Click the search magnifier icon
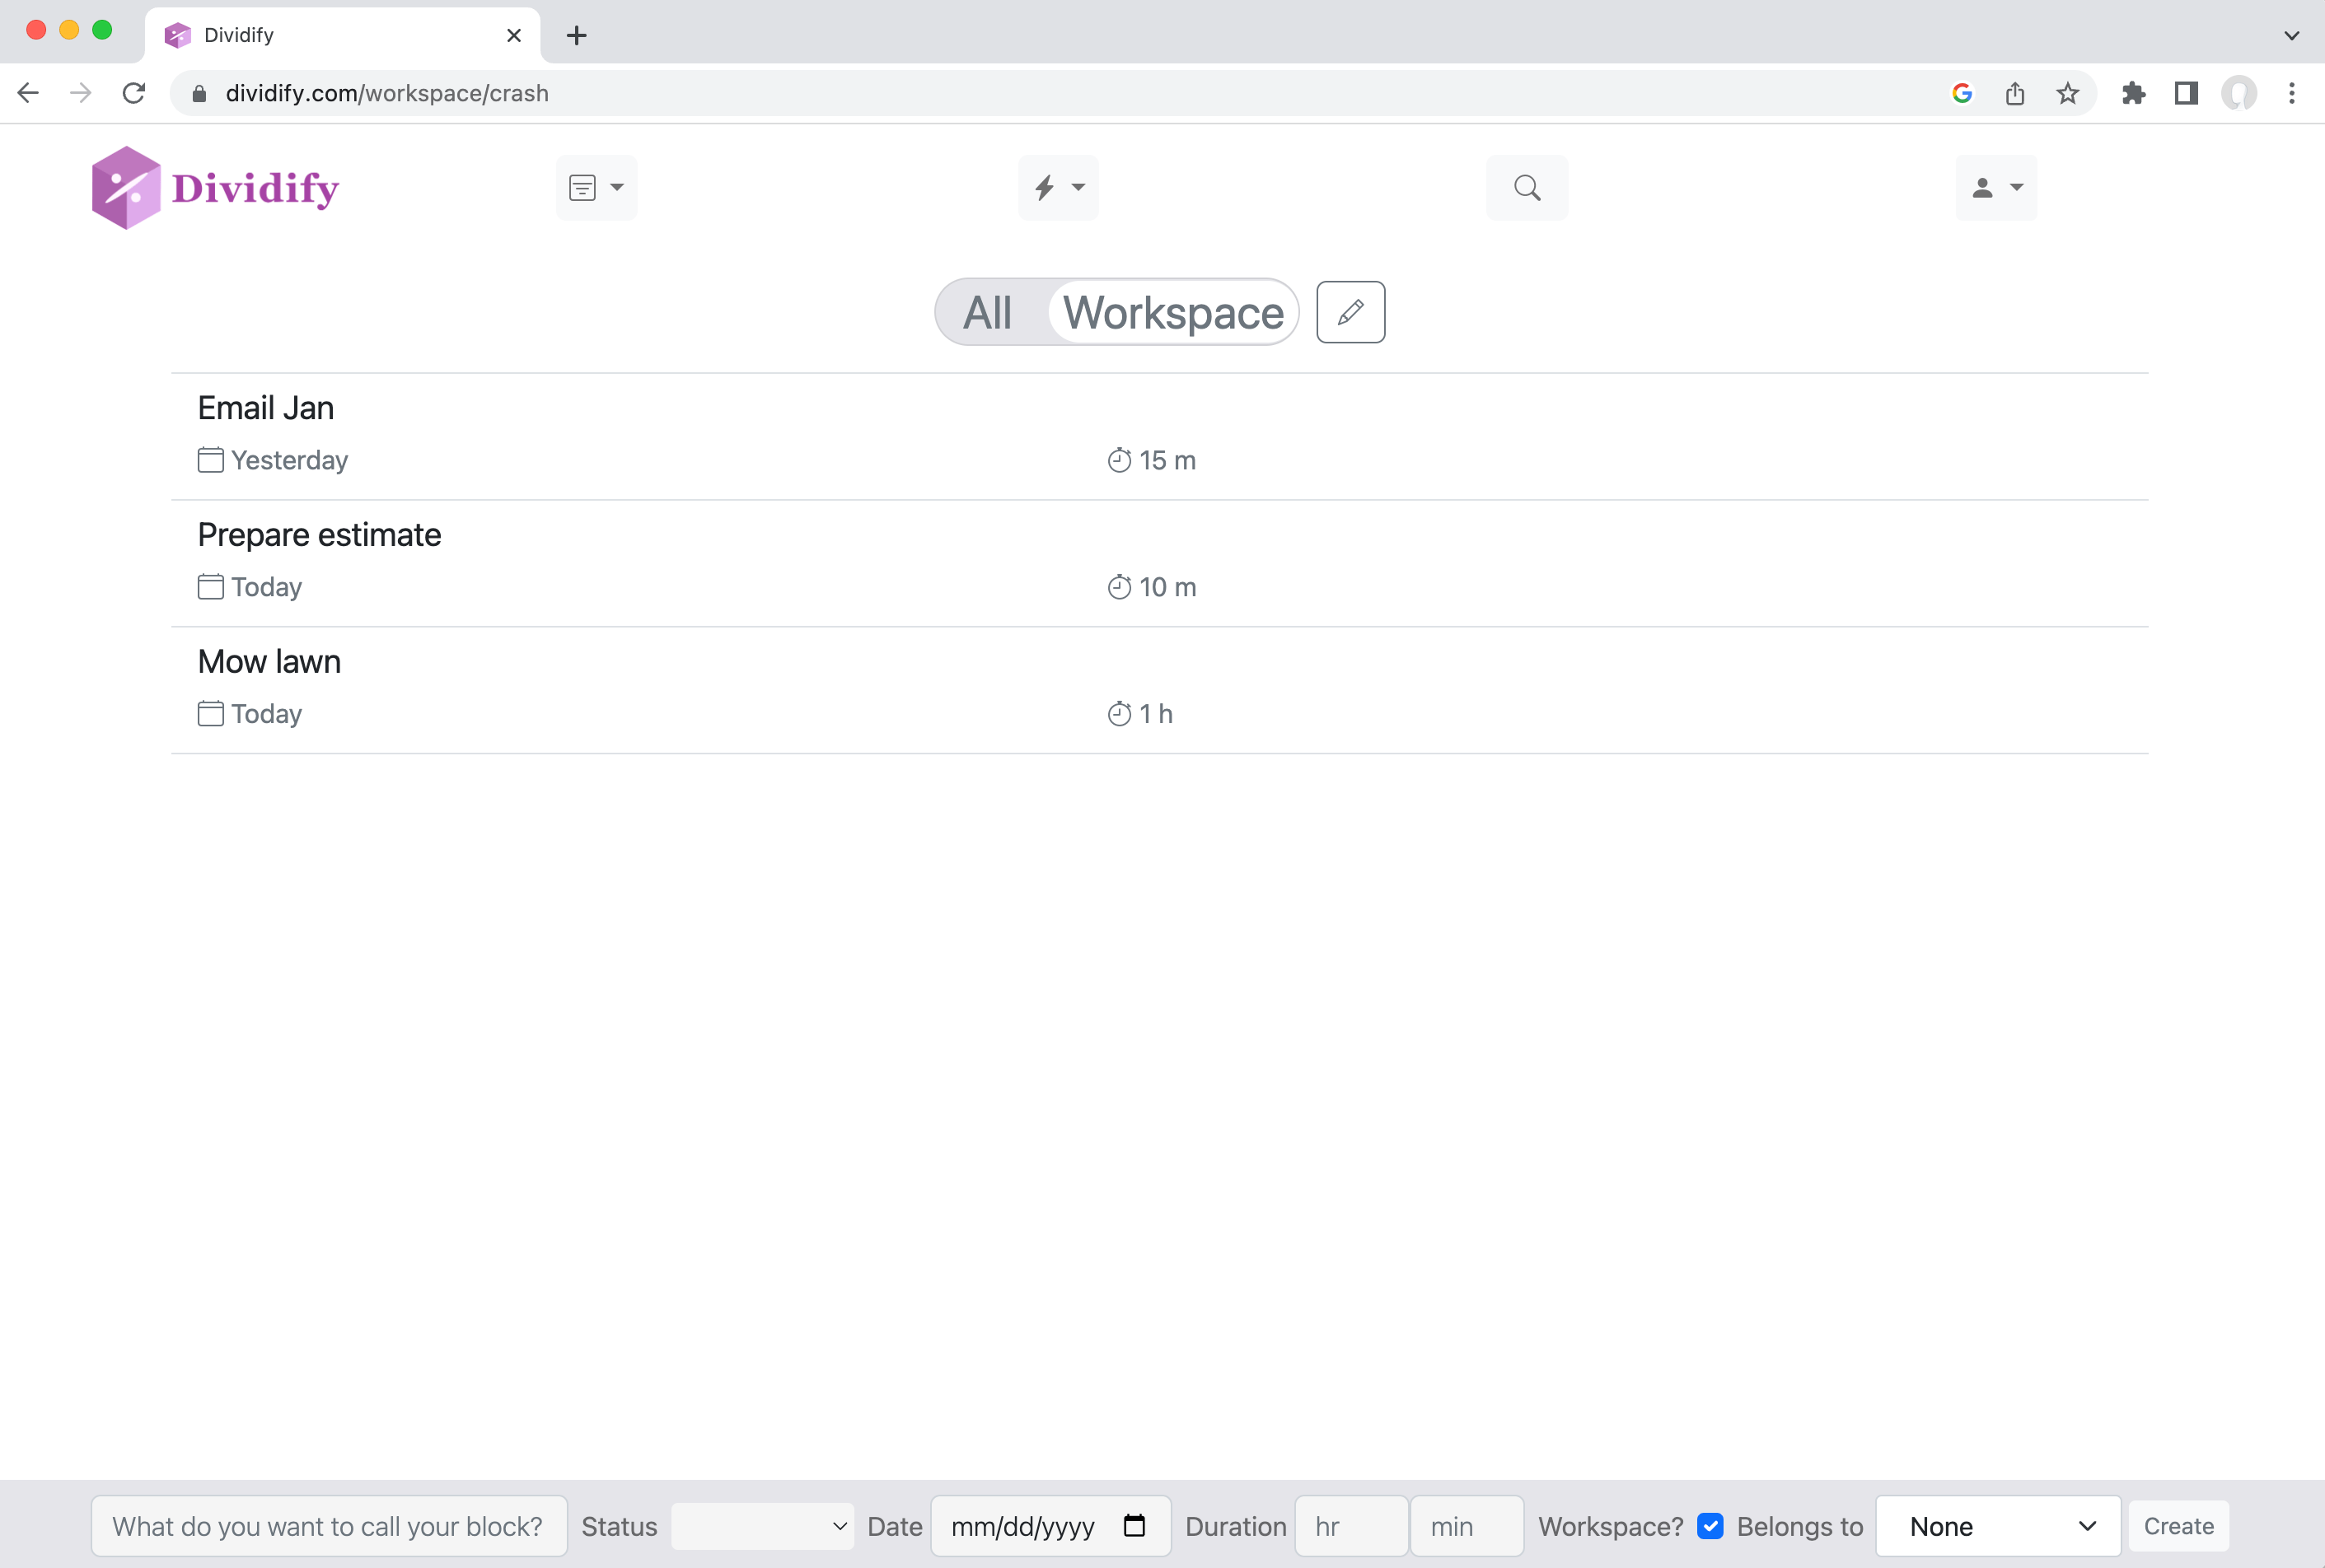Screen dimensions: 2325x1568 (x=1527, y=187)
